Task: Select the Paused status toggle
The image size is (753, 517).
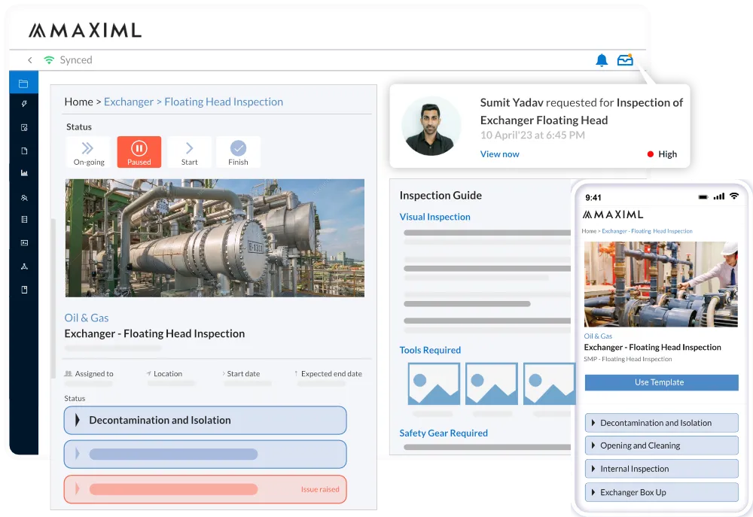Action: coord(139,151)
